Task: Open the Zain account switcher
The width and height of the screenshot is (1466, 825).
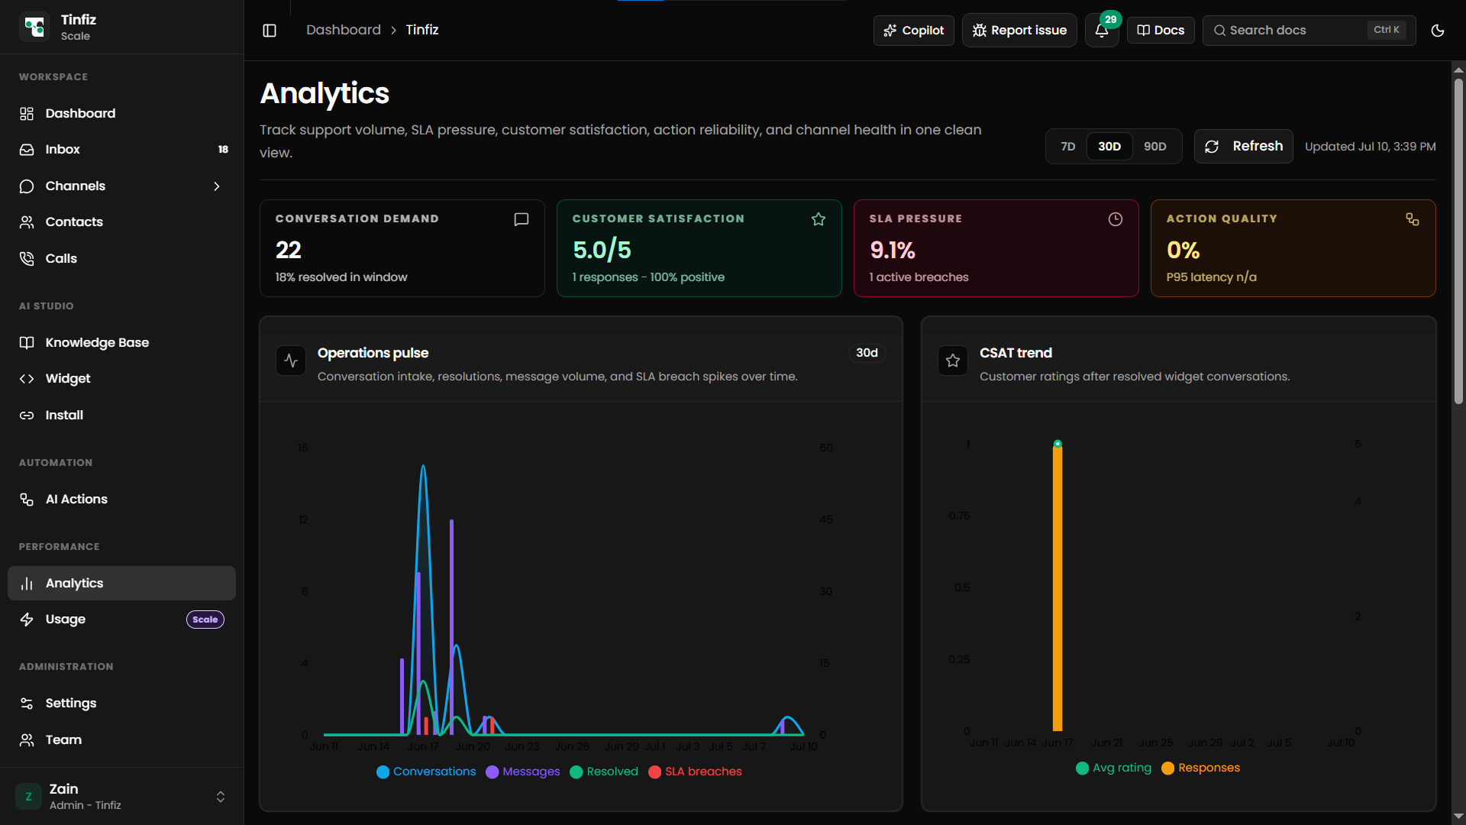Action: [x=122, y=796]
